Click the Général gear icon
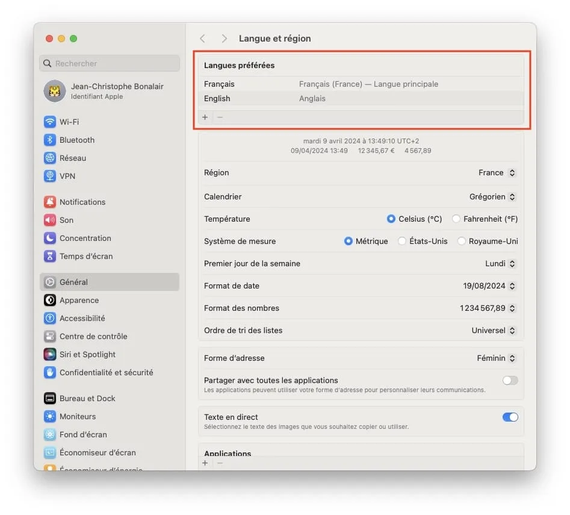Screen dimensions: 570x515 pos(50,282)
